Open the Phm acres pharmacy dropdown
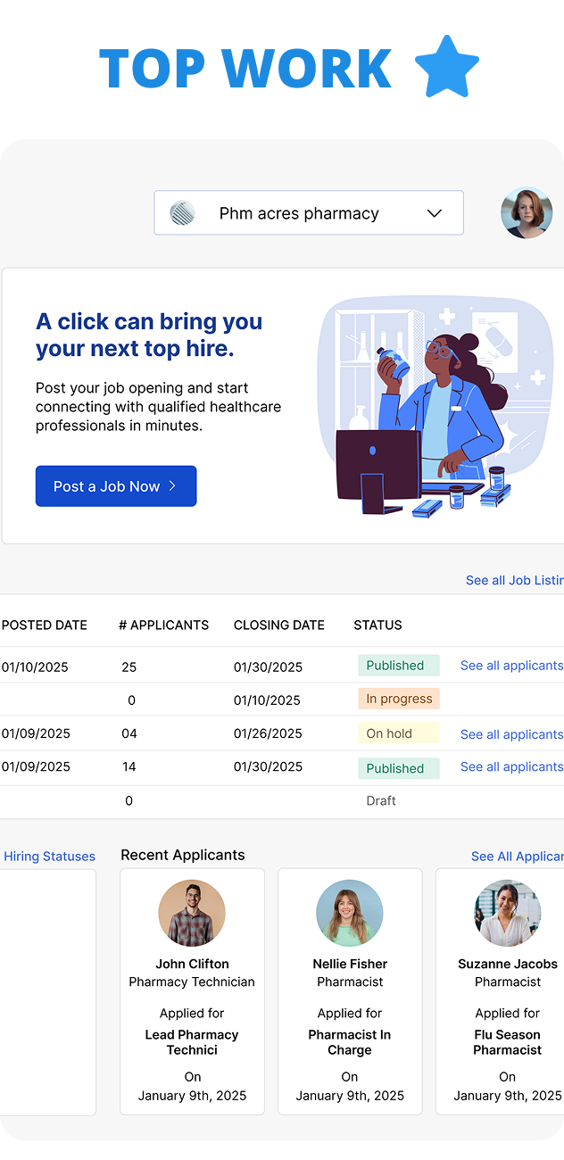Screen dimensions: 564x1160 (x=309, y=213)
